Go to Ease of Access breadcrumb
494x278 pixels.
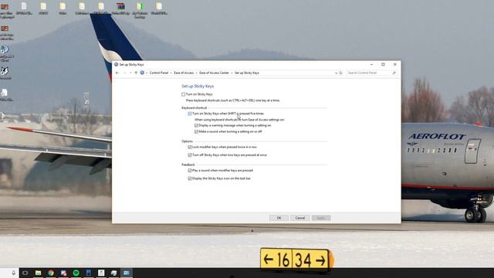[184, 73]
